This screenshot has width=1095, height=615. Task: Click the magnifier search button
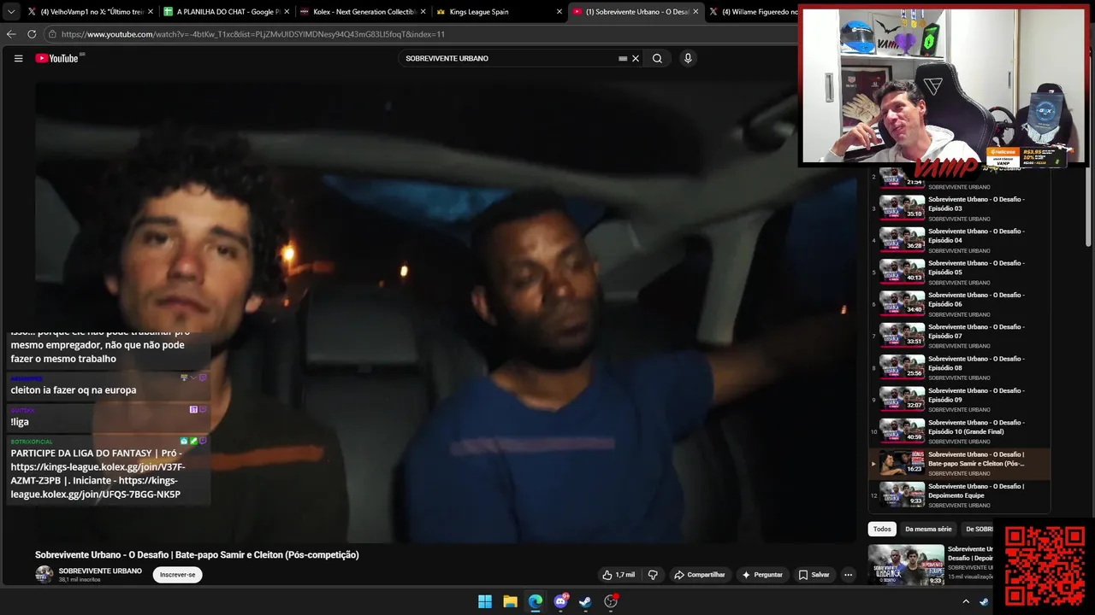(657, 58)
